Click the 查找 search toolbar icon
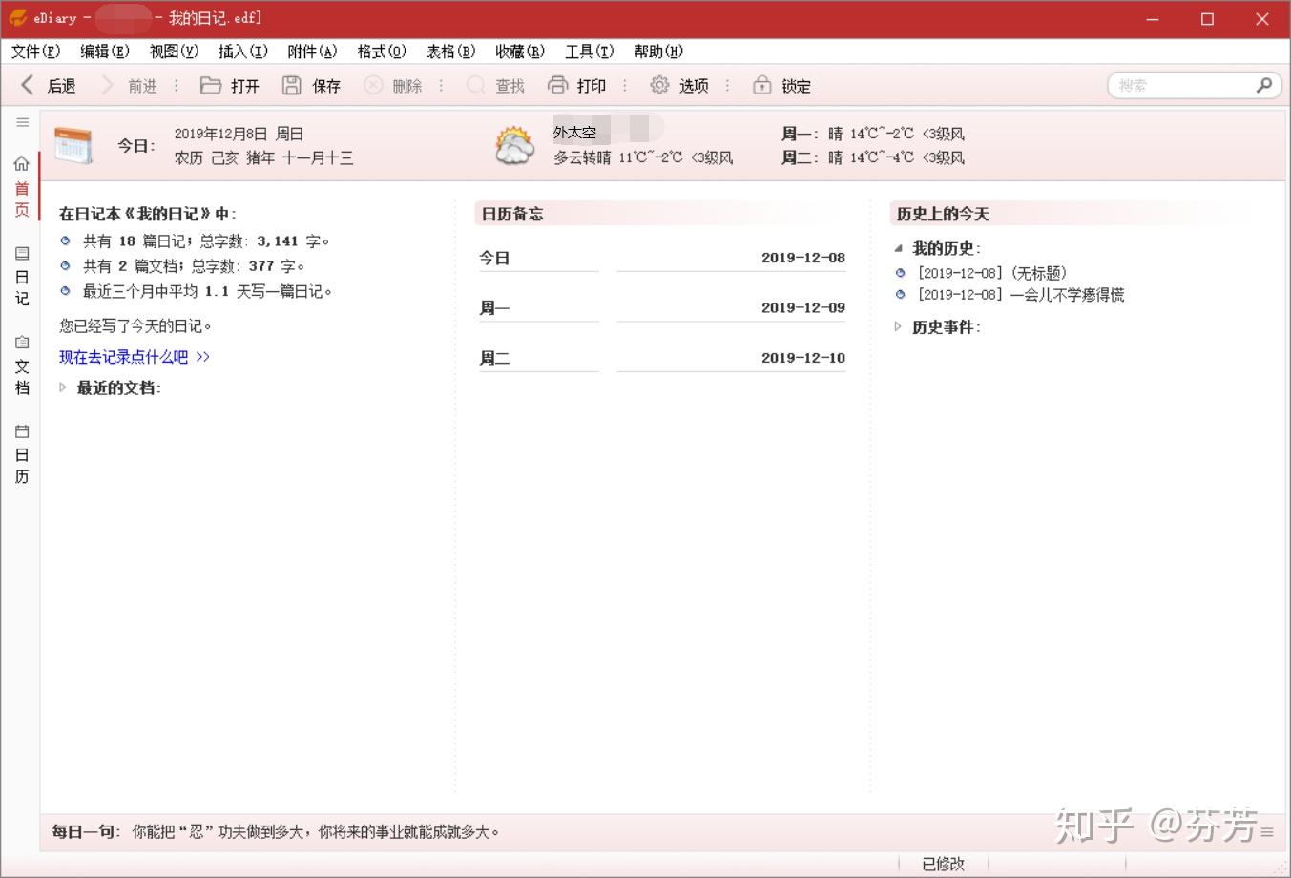 click(x=496, y=85)
